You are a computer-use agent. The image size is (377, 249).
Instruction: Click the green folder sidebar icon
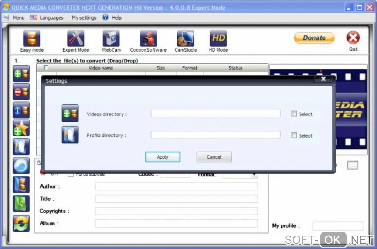(x=21, y=203)
